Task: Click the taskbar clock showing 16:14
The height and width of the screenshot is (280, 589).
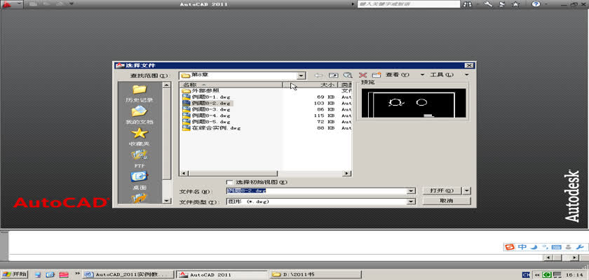Action: pyautogui.click(x=574, y=275)
